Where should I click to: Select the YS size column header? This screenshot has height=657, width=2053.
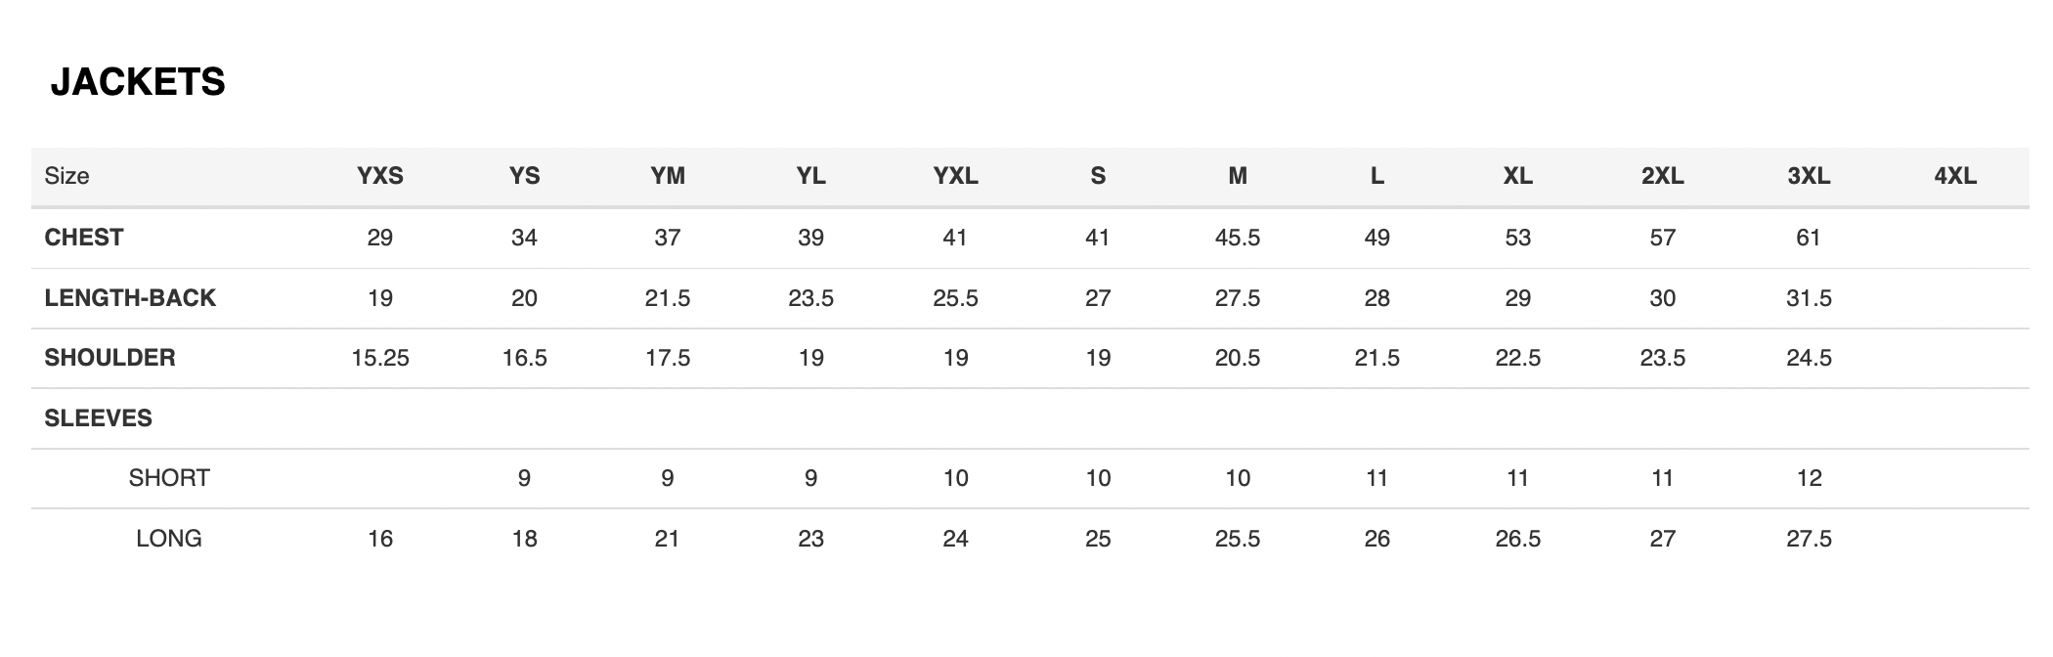click(x=525, y=176)
